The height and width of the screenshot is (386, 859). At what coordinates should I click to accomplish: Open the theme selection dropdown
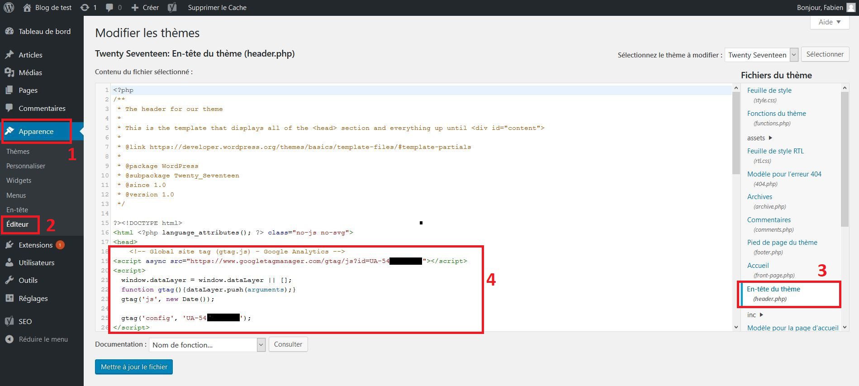coord(761,55)
